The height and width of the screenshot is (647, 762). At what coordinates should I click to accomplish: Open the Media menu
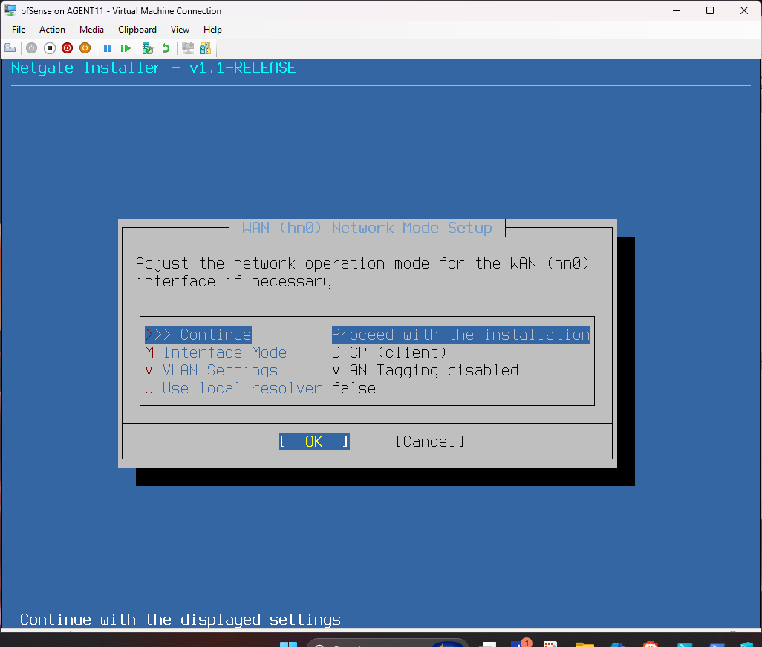[91, 30]
